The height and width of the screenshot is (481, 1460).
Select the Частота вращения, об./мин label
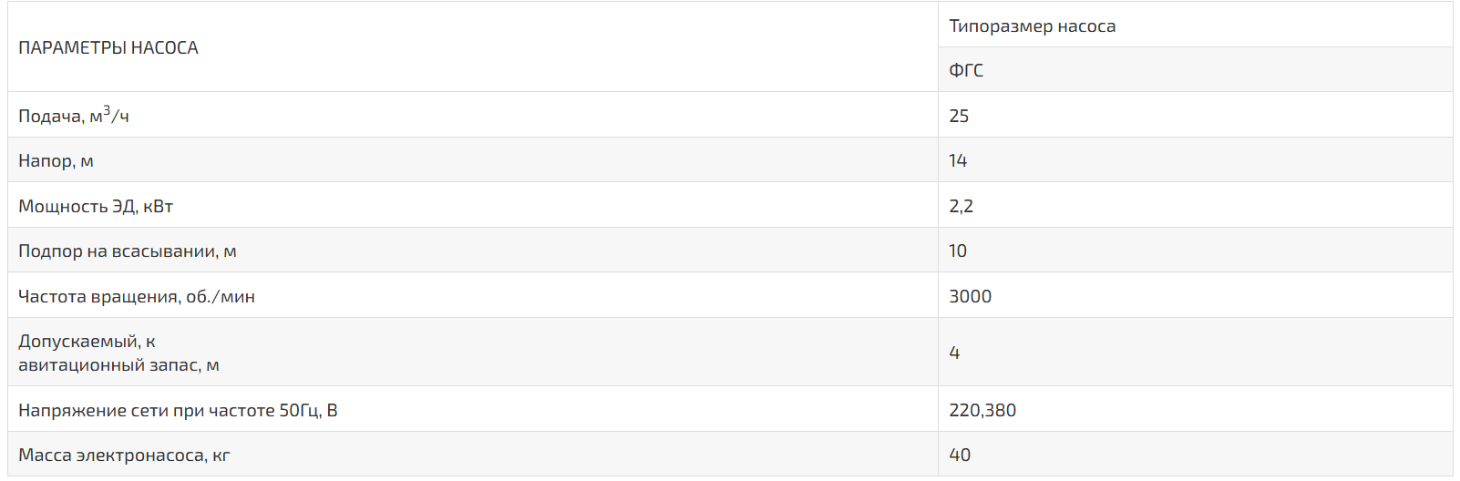tap(137, 296)
